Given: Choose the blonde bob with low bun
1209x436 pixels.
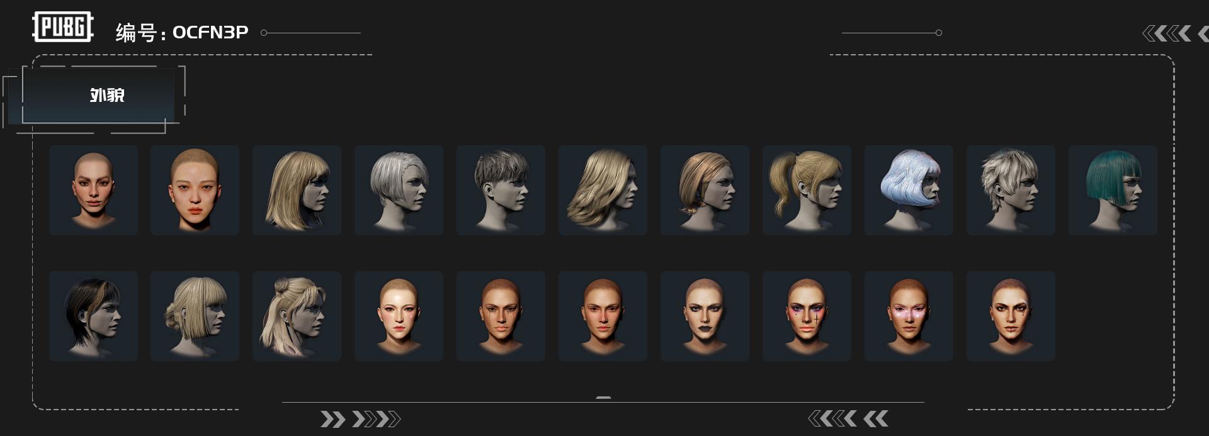Looking at the screenshot, I should click(195, 316).
